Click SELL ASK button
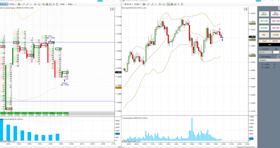 pos(275,21)
